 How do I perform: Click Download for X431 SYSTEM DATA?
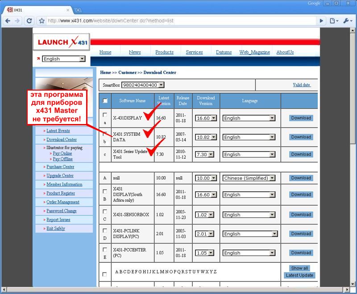[x=301, y=137]
